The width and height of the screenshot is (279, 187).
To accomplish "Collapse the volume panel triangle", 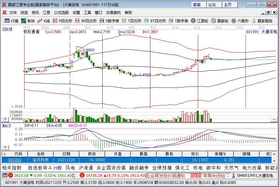I will [x=5, y=119].
